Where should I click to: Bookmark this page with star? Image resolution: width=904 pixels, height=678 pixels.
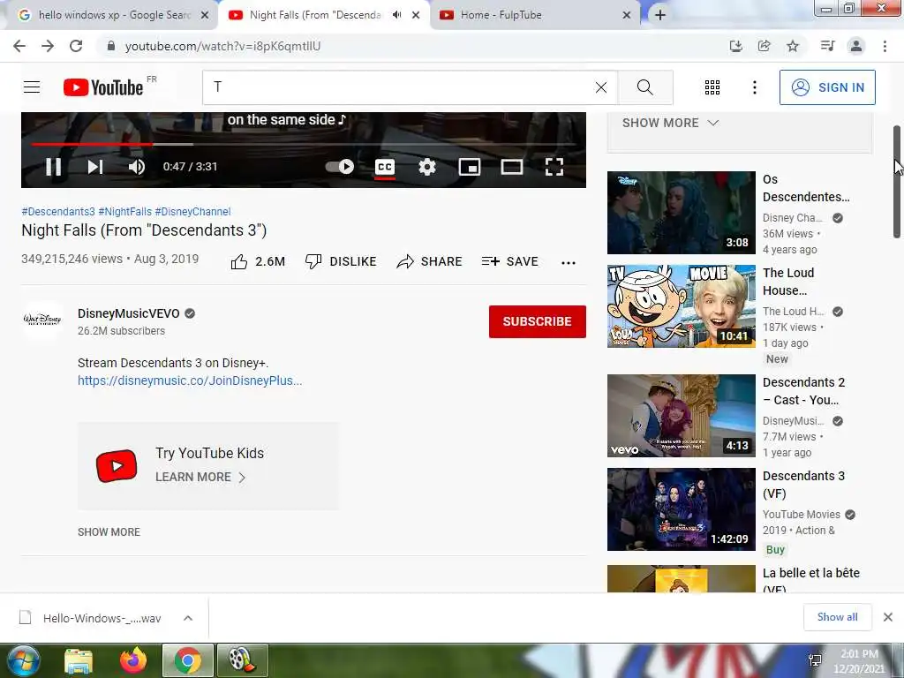pyautogui.click(x=793, y=46)
